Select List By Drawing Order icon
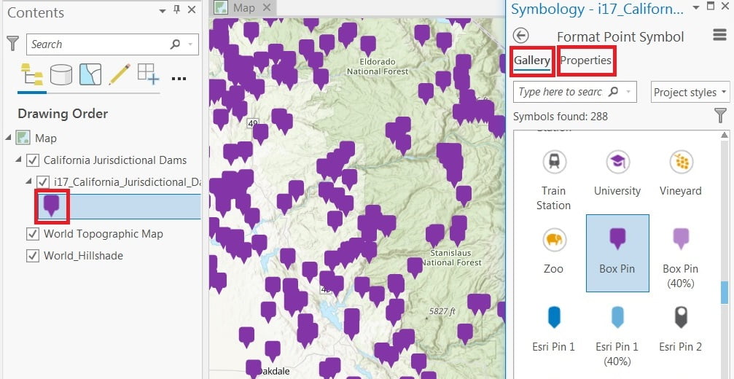 [x=32, y=74]
